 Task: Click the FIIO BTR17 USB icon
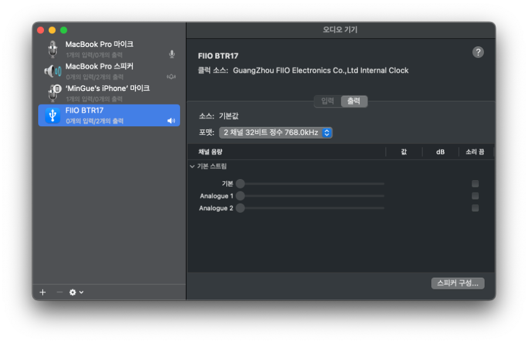coord(53,115)
